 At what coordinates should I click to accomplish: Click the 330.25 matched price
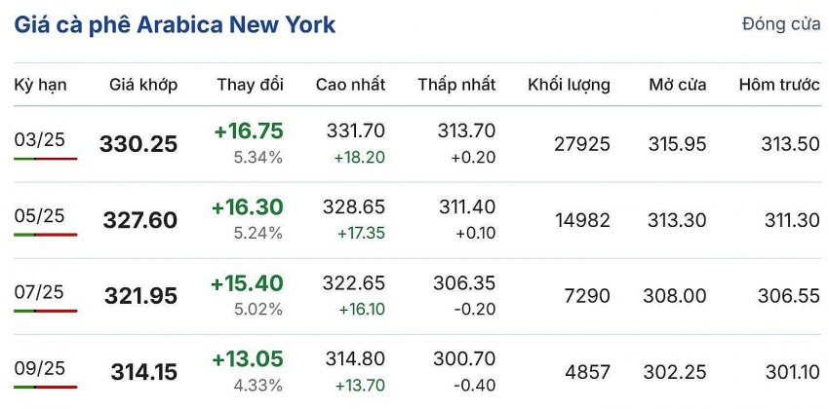[x=138, y=144]
